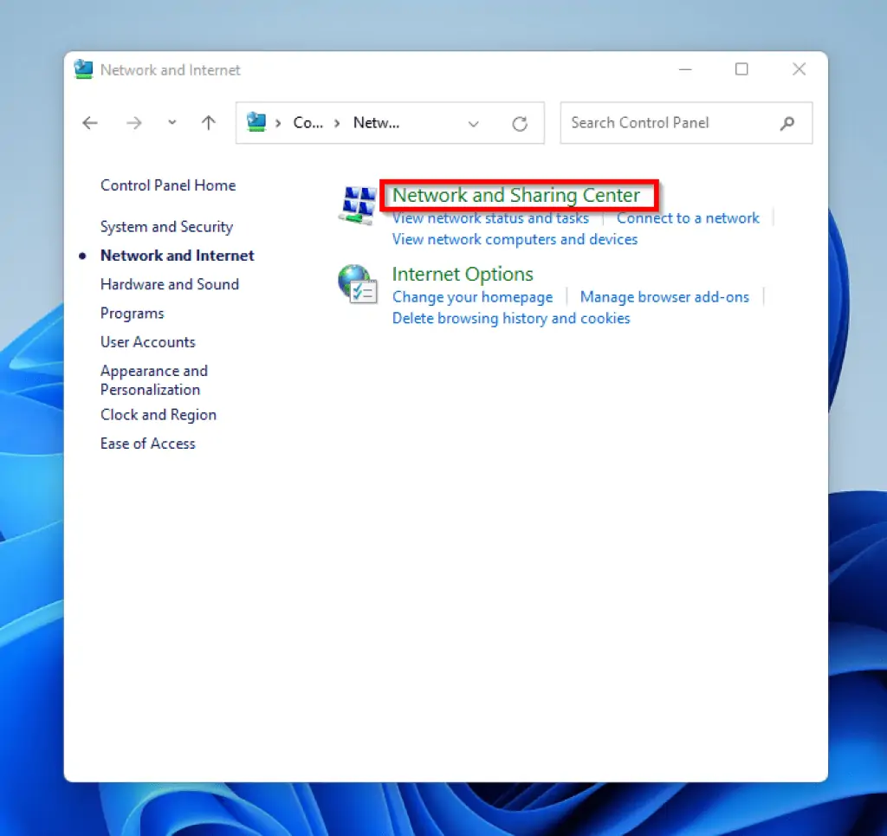Click Delete browsing history and cookies

coord(511,319)
